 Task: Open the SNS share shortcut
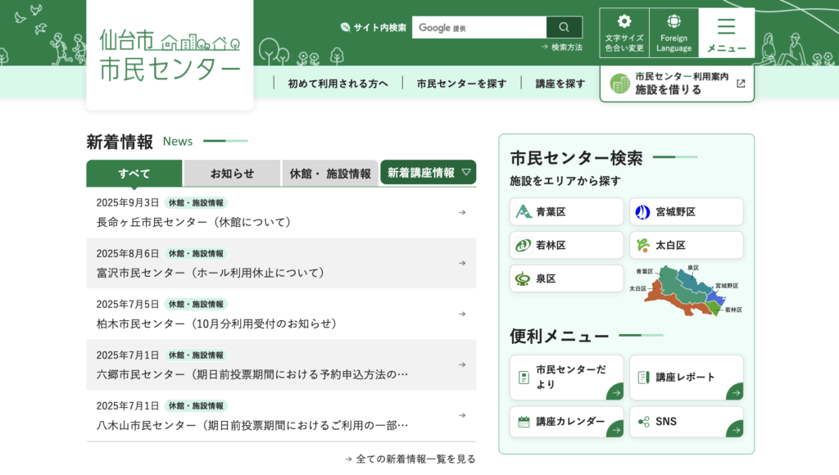[686, 422]
